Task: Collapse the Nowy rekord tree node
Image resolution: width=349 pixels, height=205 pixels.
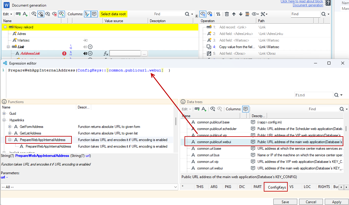Action: (5, 27)
